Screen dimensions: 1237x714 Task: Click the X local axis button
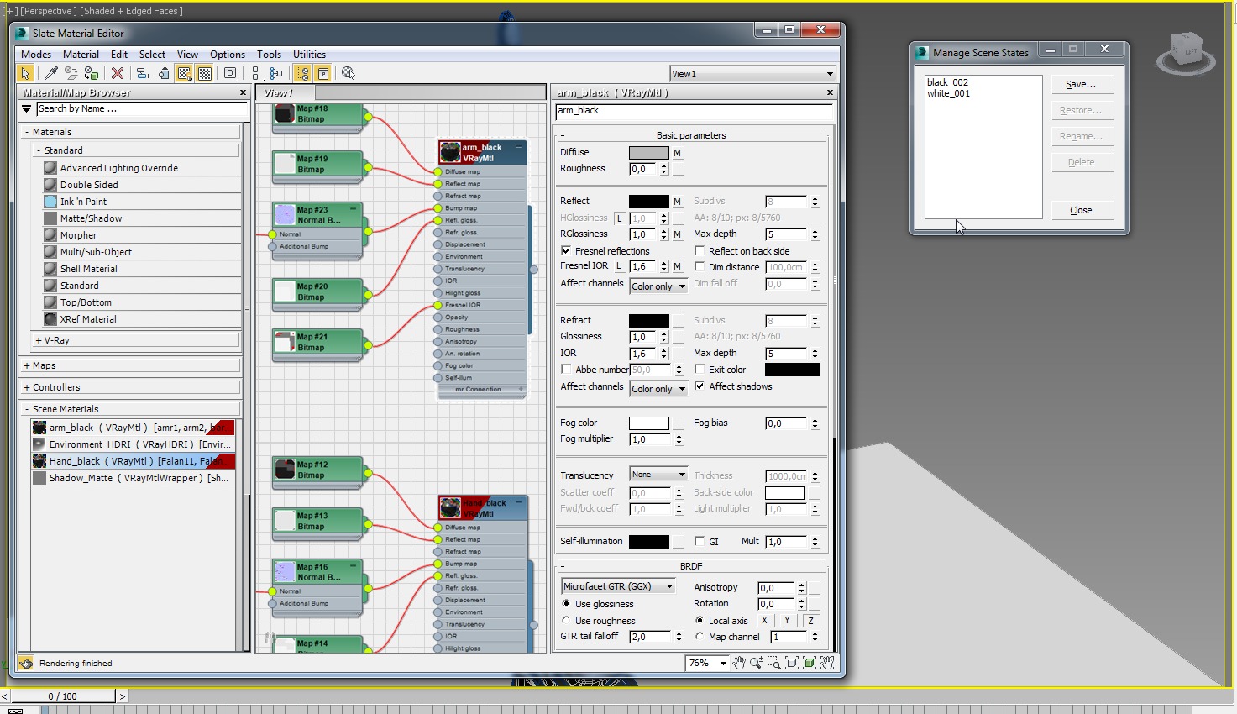click(x=764, y=621)
